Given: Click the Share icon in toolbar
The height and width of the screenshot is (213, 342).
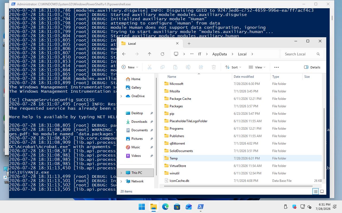Looking at the screenshot, I should pyautogui.click(x=201, y=67).
